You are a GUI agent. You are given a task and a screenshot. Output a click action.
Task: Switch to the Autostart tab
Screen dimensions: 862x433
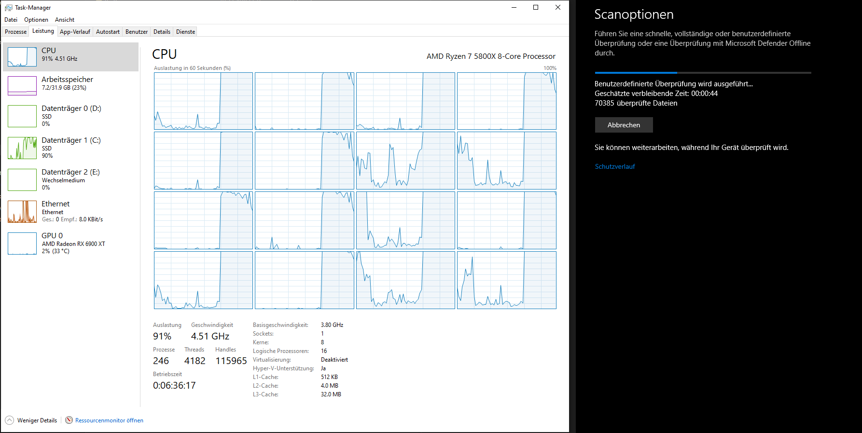(x=108, y=32)
